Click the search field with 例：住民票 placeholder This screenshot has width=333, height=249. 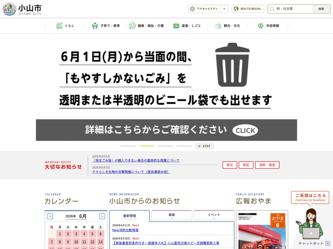(x=290, y=9)
